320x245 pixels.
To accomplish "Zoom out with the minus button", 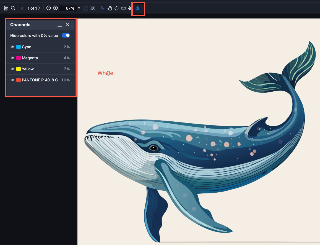I will [49, 8].
